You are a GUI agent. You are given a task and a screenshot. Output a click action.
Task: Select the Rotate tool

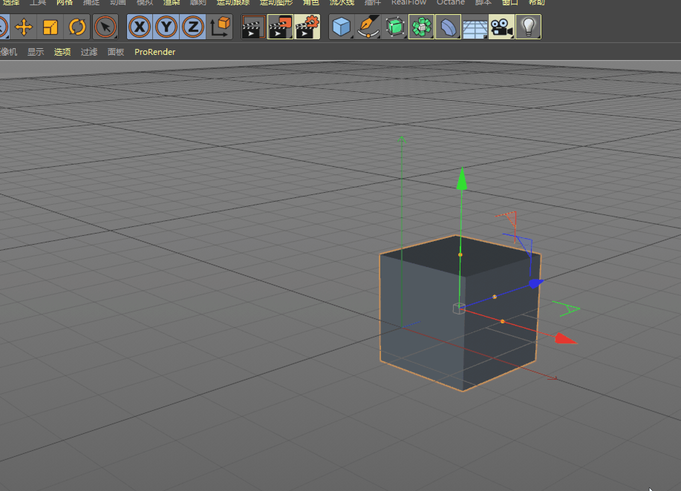point(77,27)
